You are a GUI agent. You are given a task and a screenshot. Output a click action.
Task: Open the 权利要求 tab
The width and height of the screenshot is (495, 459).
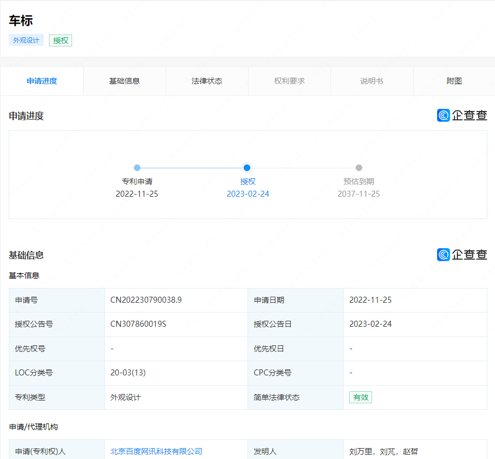click(290, 81)
